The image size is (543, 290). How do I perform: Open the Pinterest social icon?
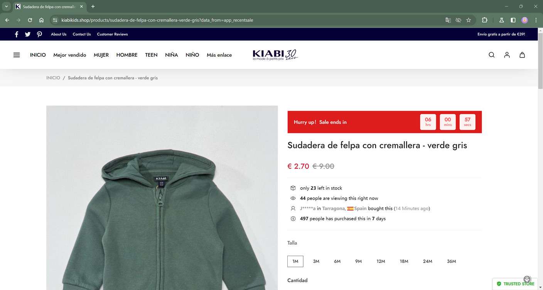(x=39, y=34)
